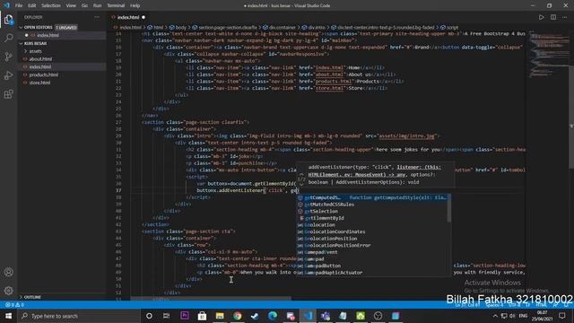Open Cortana circle icon on taskbar

click(149, 316)
